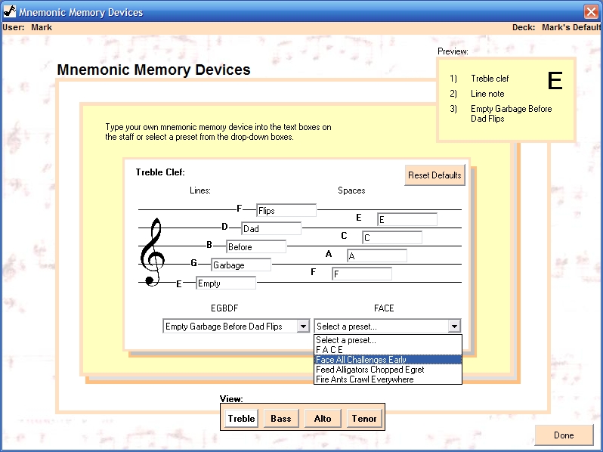Click the user name 'Mark'
603x452 pixels.
42,27
